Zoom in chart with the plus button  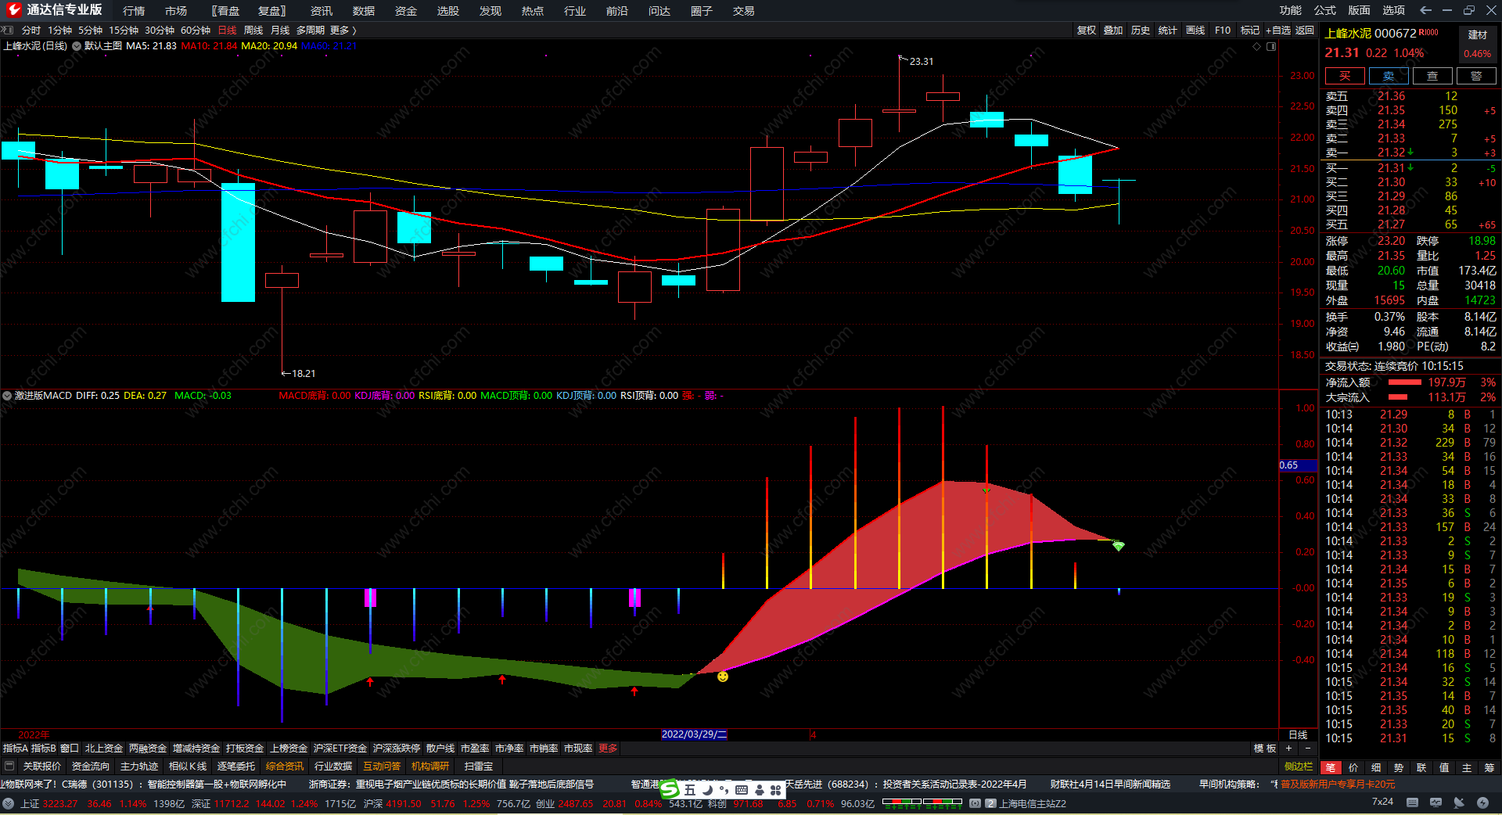tap(1288, 749)
